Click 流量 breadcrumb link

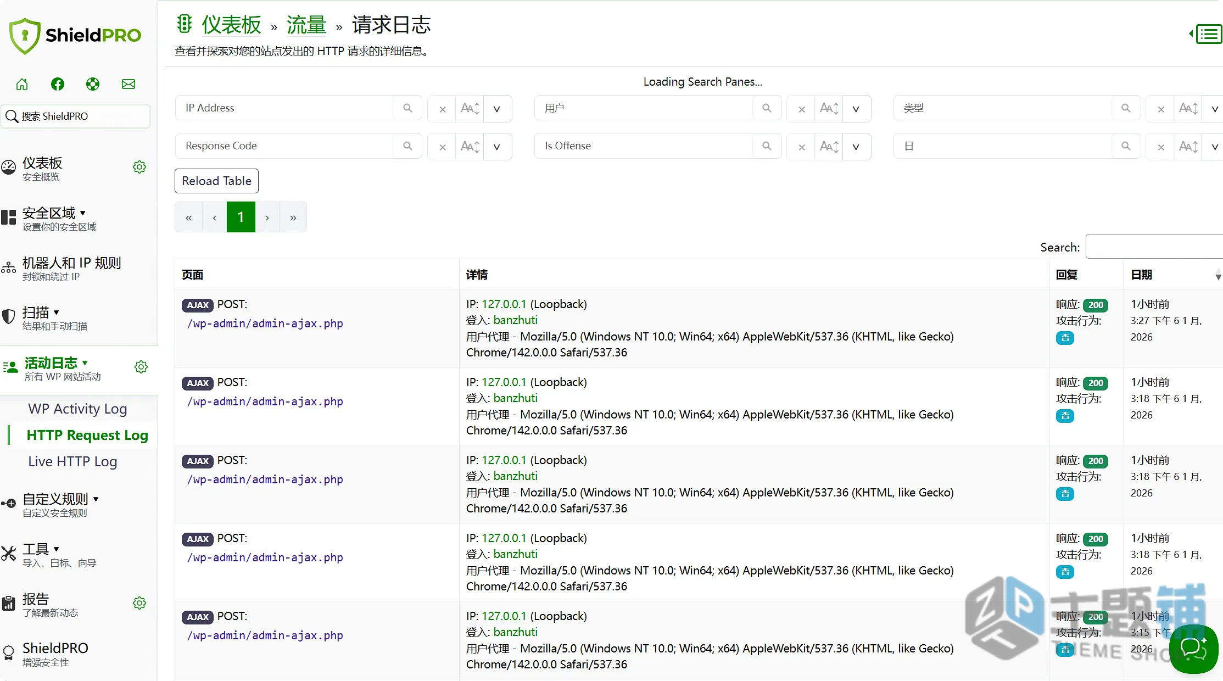coord(306,25)
